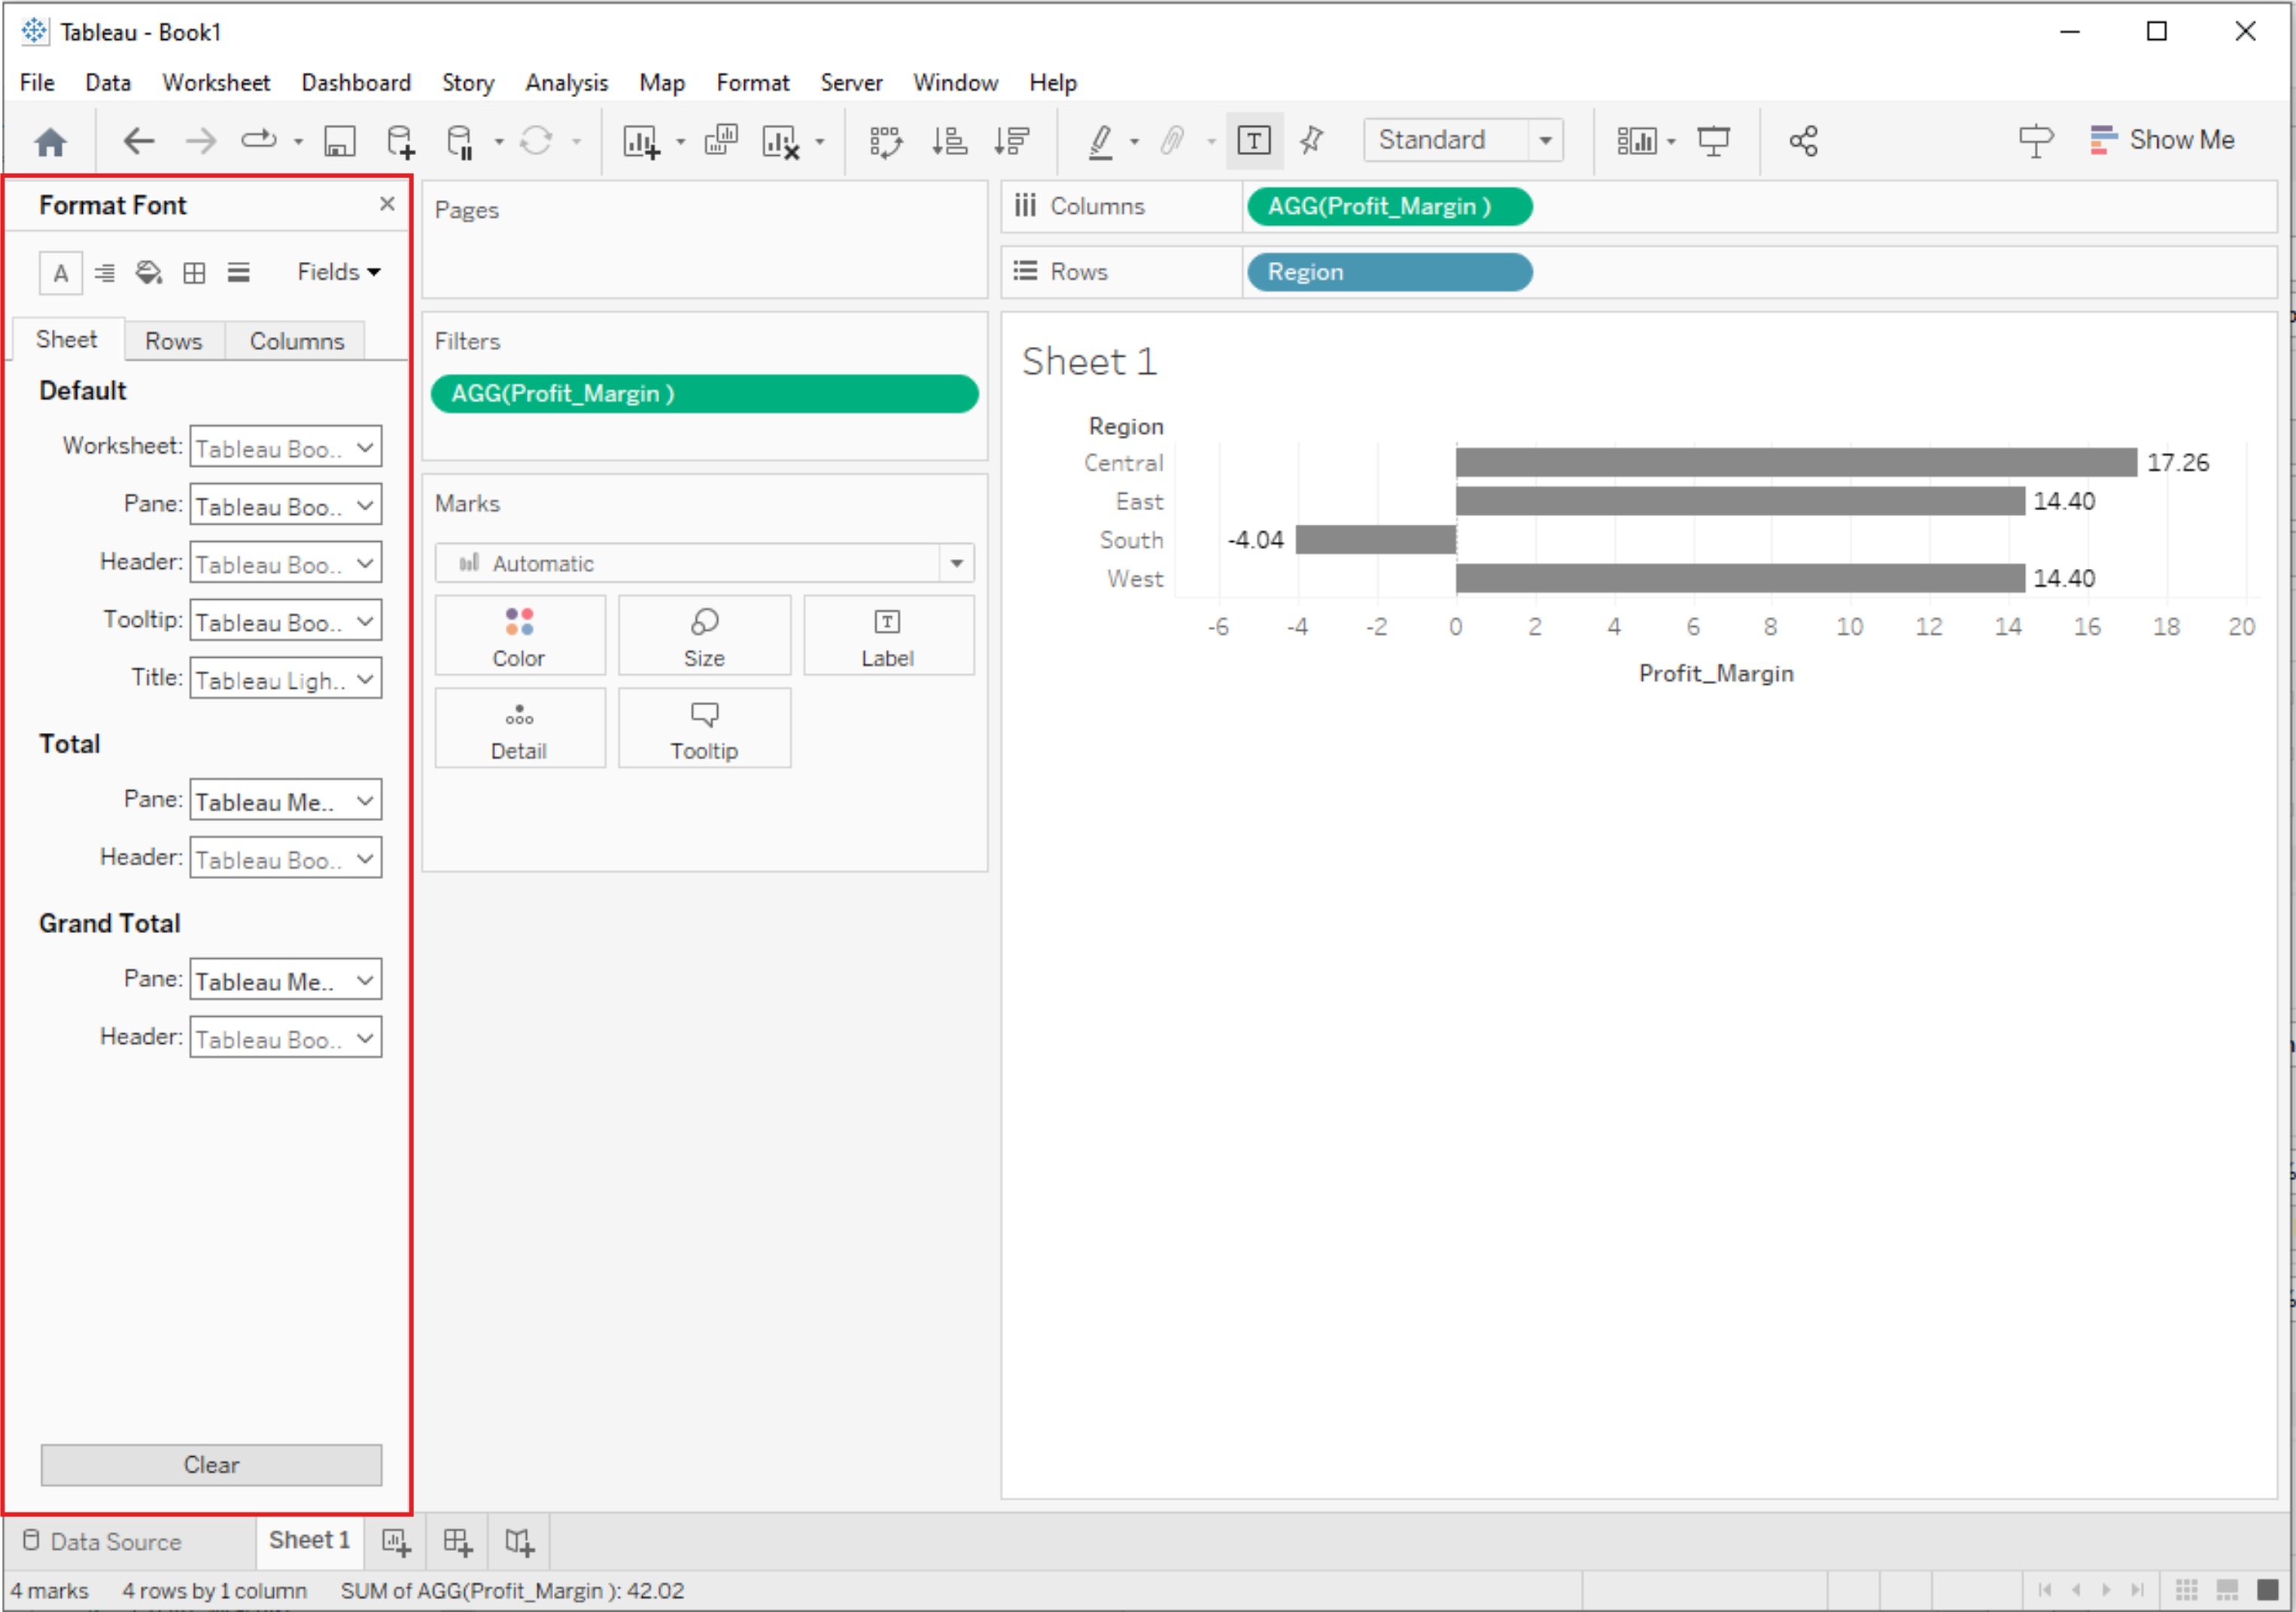Click the Tableau home start page icon
This screenshot has width=2296, height=1612.
[x=50, y=141]
